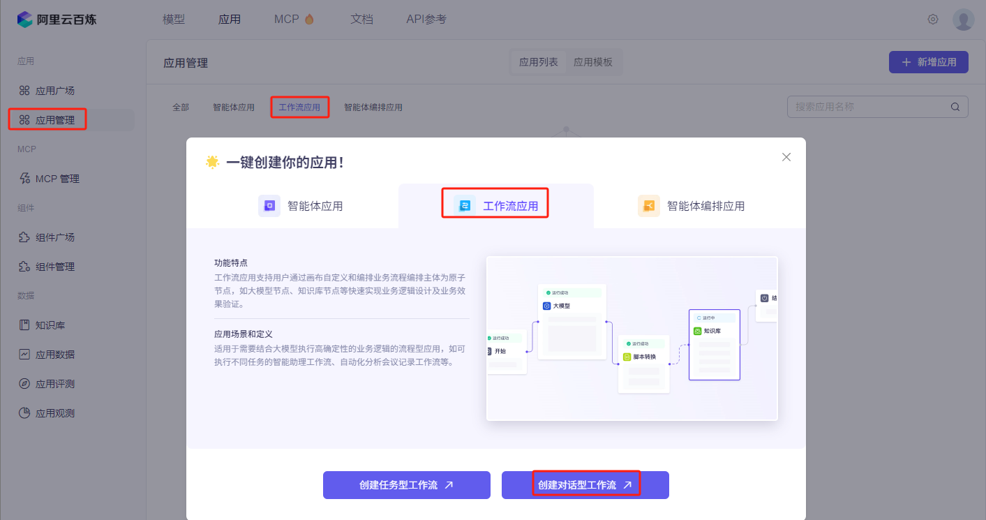This screenshot has width=986, height=520.
Task: Focus the 搜索应用名称 search field
Action: (x=877, y=107)
